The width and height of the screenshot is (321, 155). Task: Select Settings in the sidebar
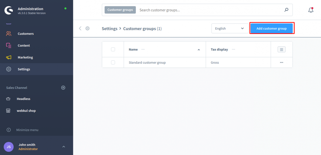pos(24,69)
